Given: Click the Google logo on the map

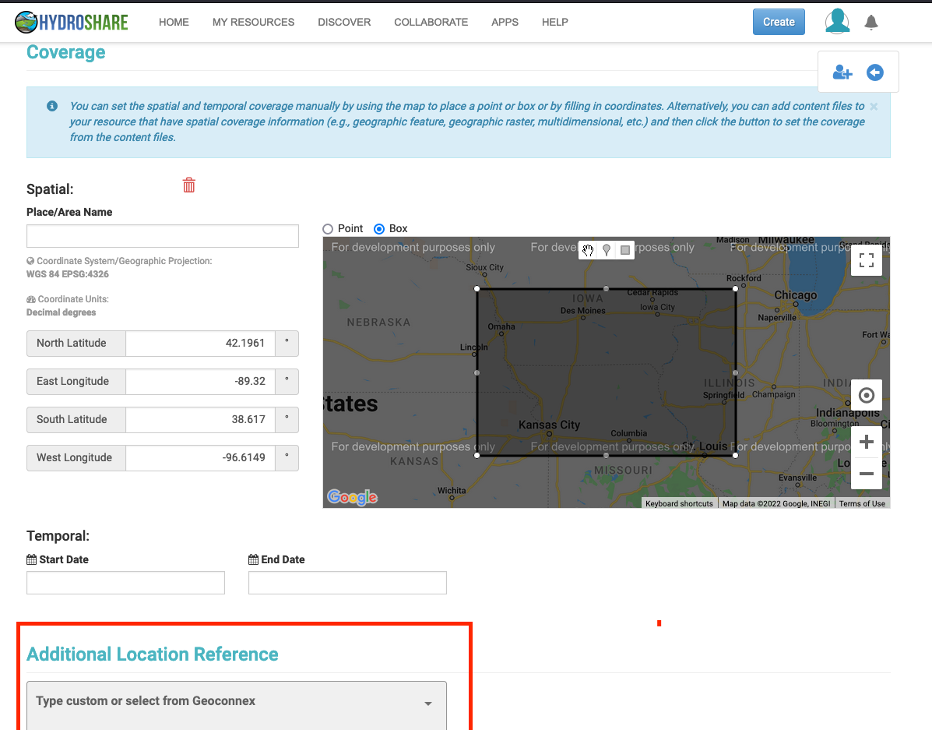Looking at the screenshot, I should click(352, 496).
